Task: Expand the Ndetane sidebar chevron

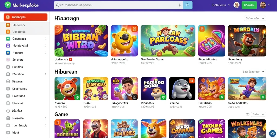Action: pyautogui.click(x=45, y=74)
